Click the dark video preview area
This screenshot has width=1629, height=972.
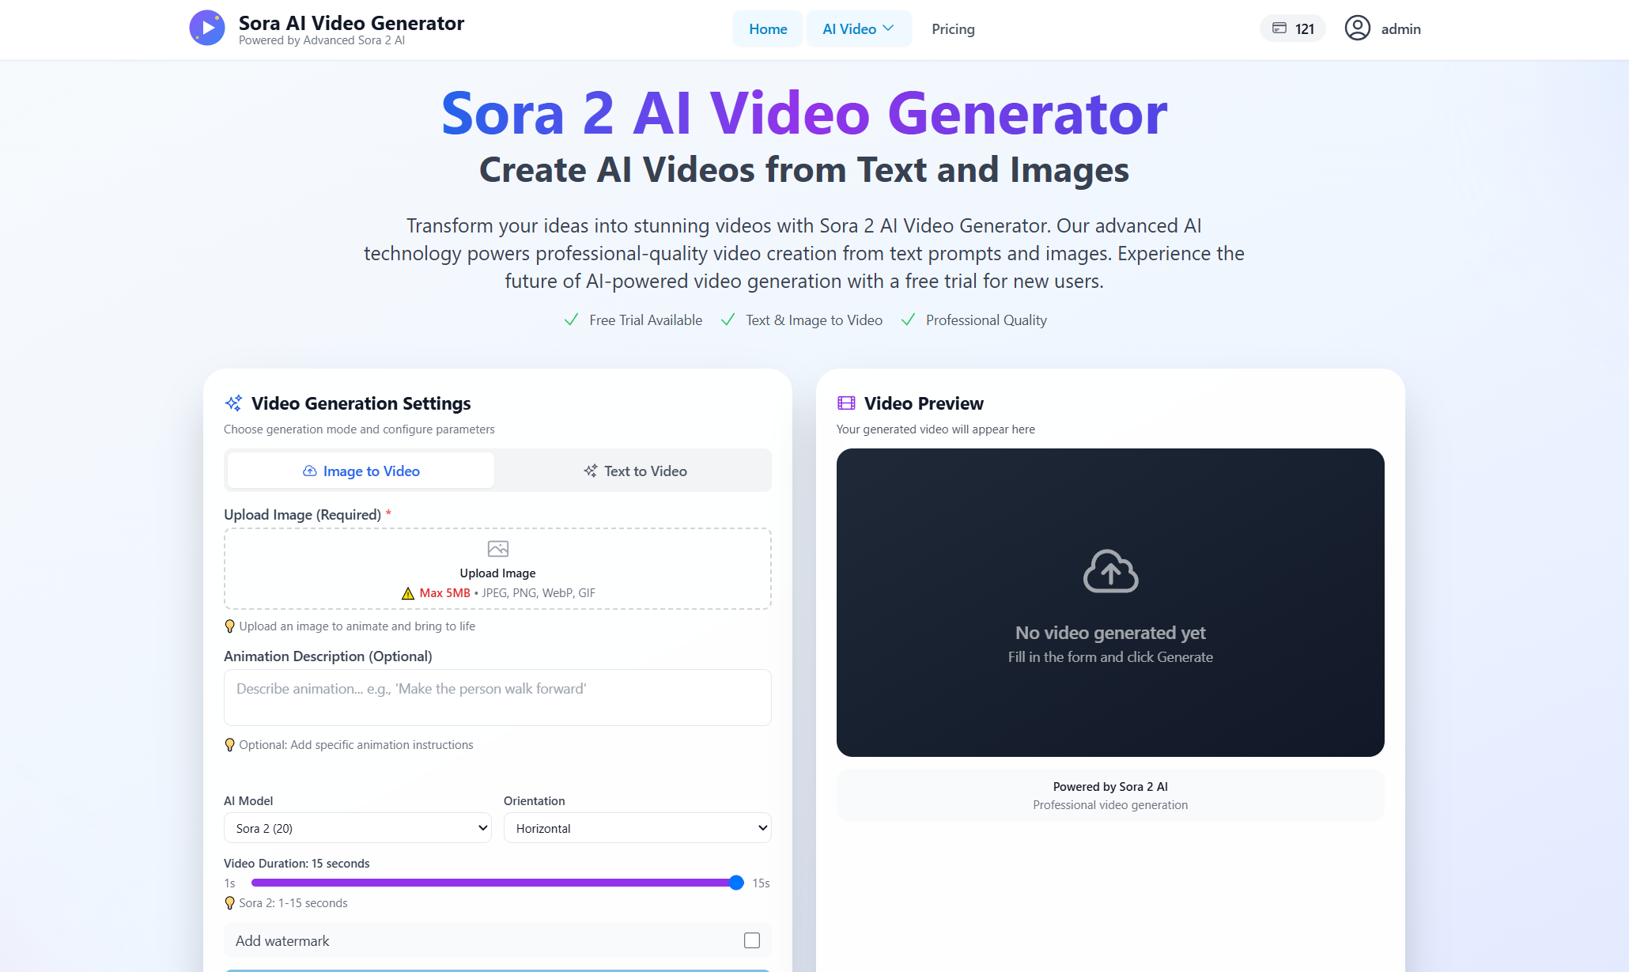1110,603
